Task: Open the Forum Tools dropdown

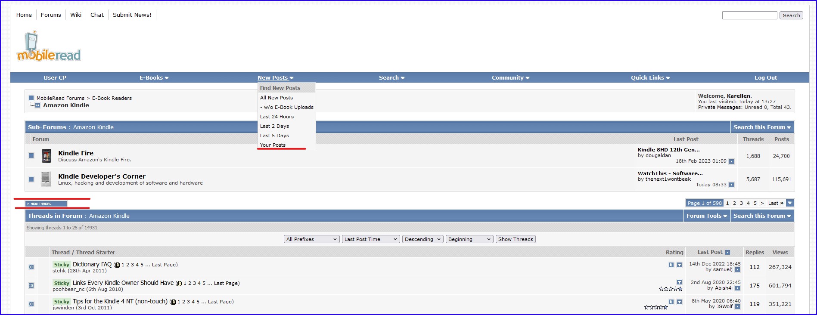Action: [707, 216]
